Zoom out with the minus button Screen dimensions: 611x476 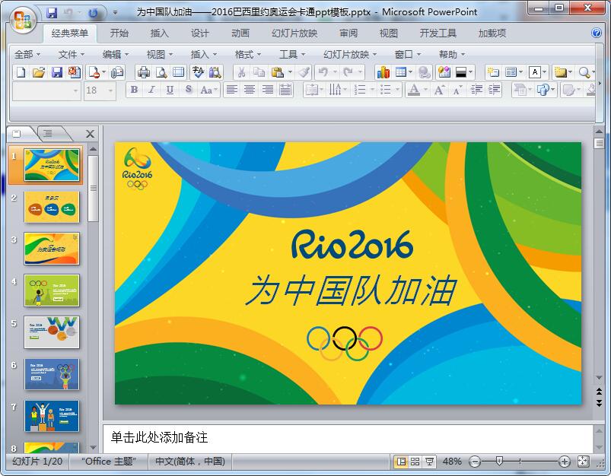tap(475, 462)
